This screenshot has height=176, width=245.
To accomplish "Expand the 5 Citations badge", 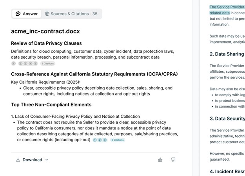I will pyautogui.click(x=118, y=140).
